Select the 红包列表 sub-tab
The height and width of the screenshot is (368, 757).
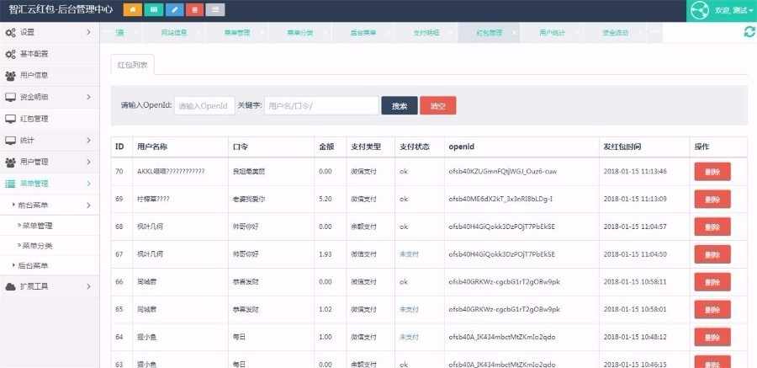[x=132, y=64]
